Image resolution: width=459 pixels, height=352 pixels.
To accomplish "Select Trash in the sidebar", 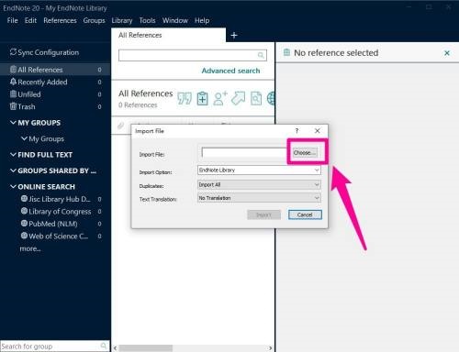I will click(55, 106).
